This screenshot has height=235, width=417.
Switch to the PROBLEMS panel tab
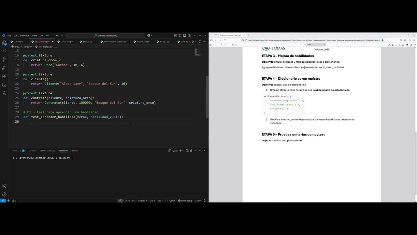point(18,151)
